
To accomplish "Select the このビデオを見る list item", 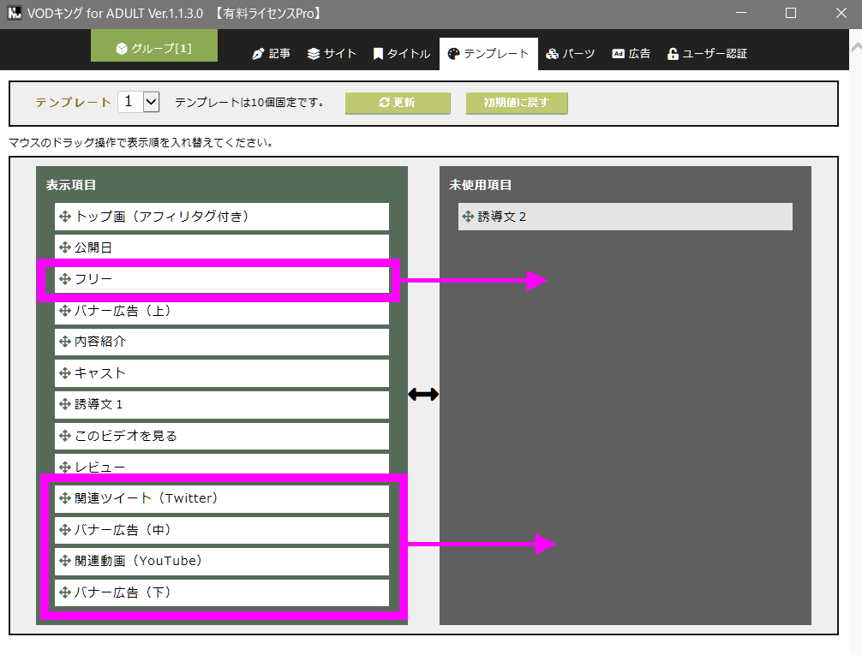I will 221,436.
